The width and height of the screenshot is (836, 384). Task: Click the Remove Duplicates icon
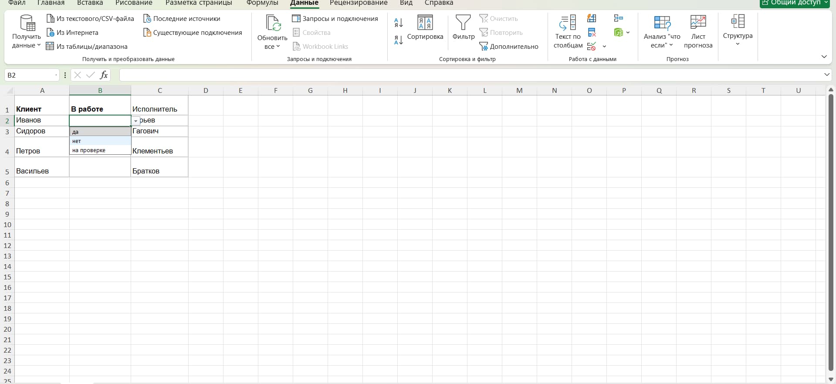(592, 32)
